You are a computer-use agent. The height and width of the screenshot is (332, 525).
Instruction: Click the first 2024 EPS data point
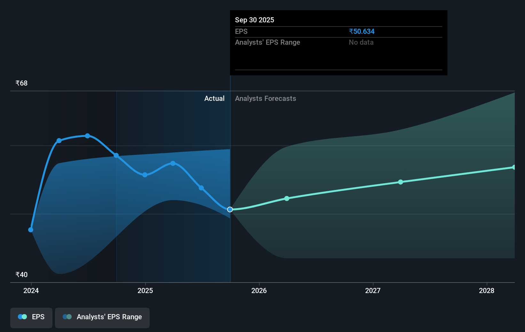tap(30, 230)
